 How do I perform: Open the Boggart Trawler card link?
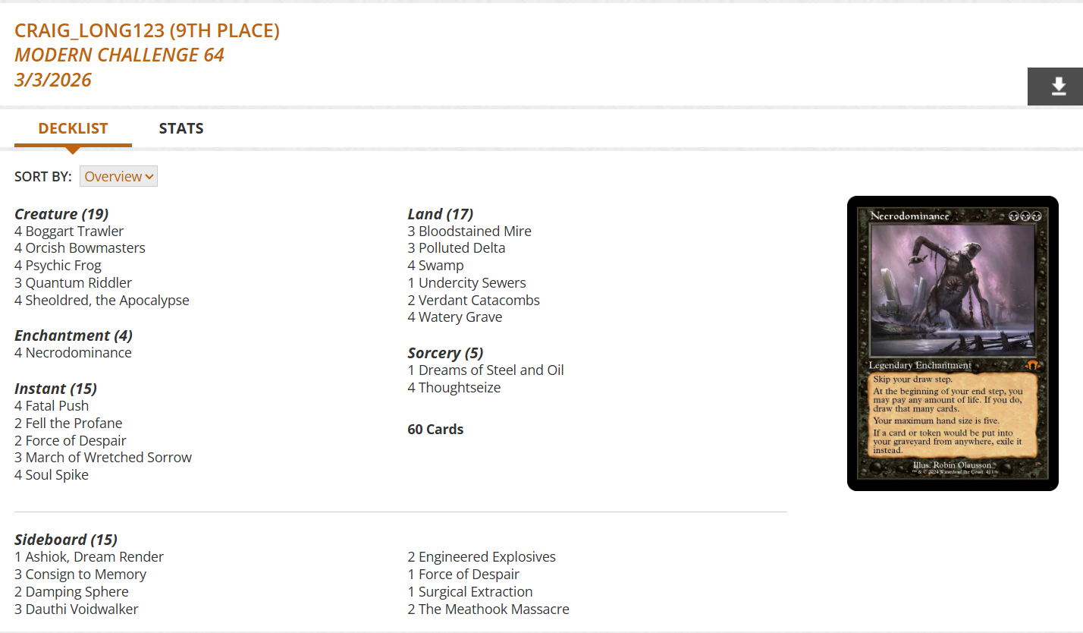74,231
